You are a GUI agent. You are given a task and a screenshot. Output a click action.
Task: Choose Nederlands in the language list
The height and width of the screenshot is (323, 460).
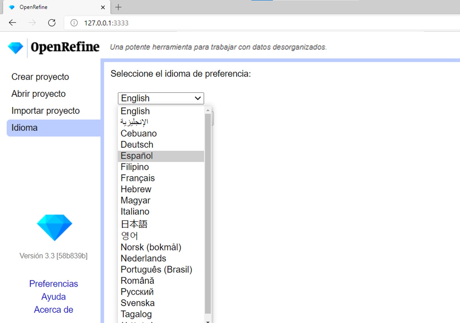(161, 258)
